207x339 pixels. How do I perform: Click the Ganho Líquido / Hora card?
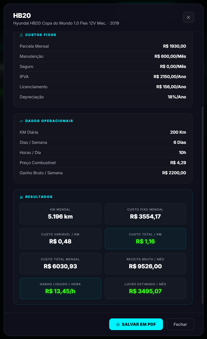[60, 288]
